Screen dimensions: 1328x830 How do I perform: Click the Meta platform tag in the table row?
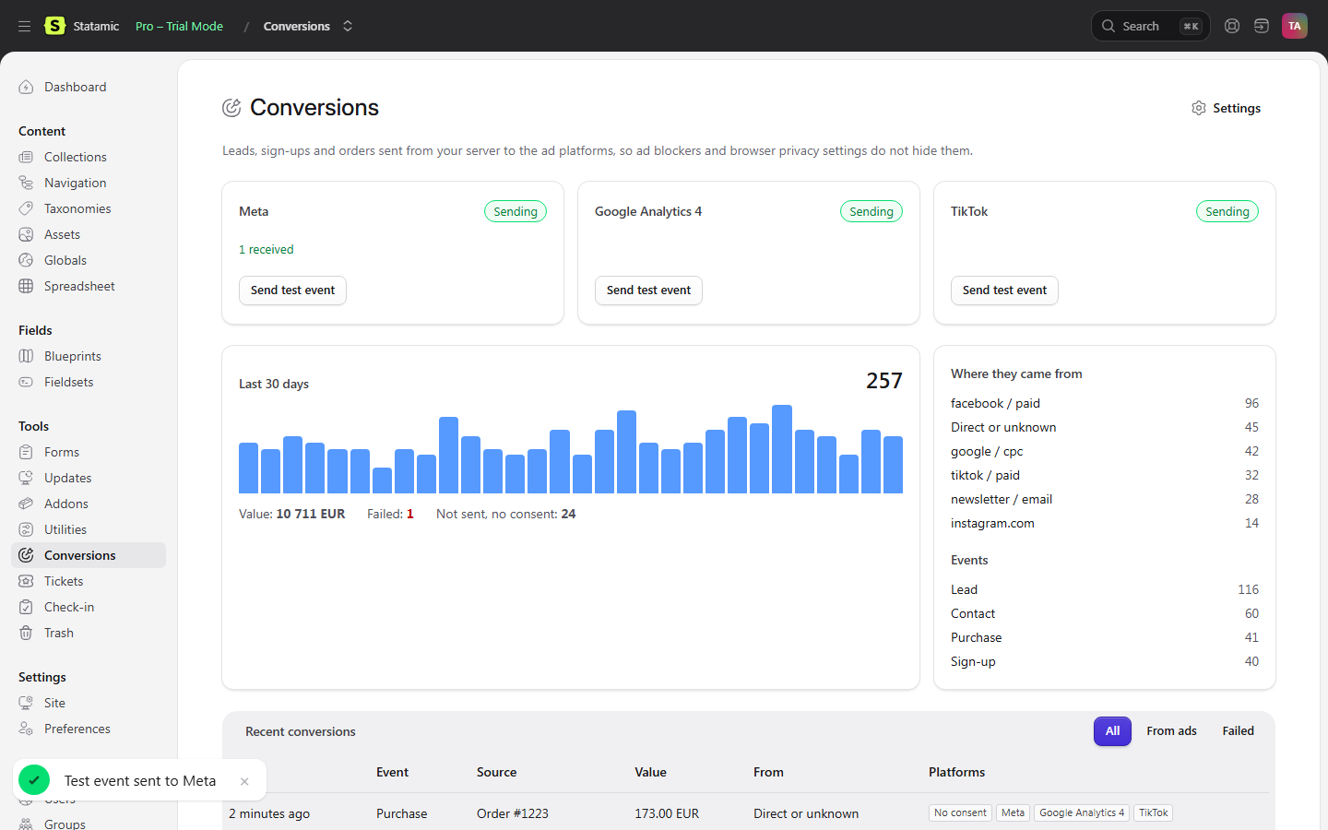pos(1013,812)
